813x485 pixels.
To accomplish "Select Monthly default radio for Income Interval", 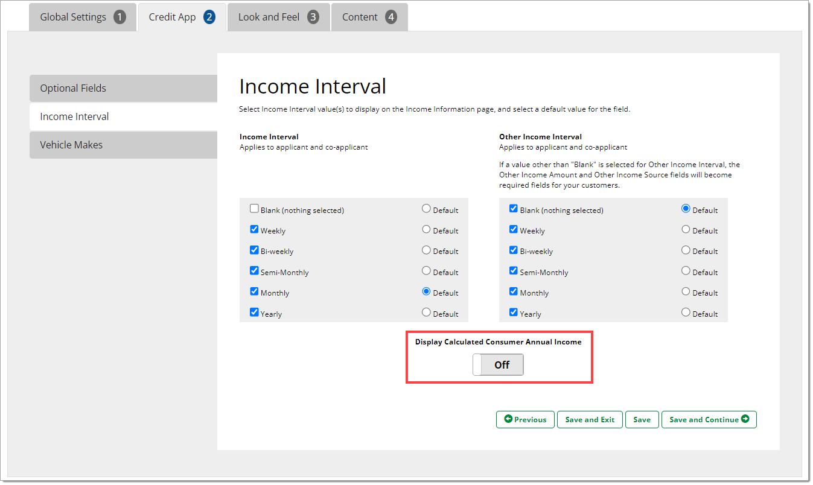I will [426, 291].
